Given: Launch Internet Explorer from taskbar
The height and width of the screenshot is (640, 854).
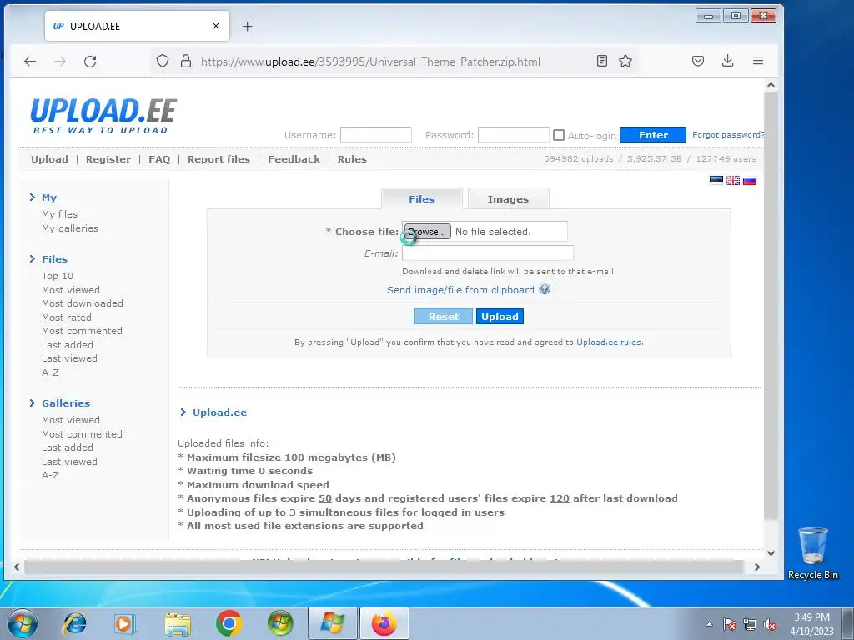Looking at the screenshot, I should click(x=74, y=623).
